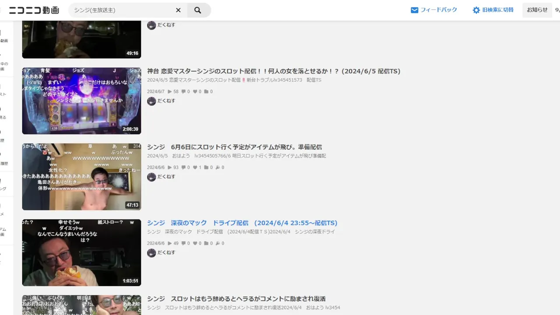Click the heart like icon in the 神台 恋愛マスター row
The height and width of the screenshot is (315, 560).
tap(195, 91)
